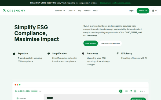Open the About page
161x100 pixels.
(95, 11)
